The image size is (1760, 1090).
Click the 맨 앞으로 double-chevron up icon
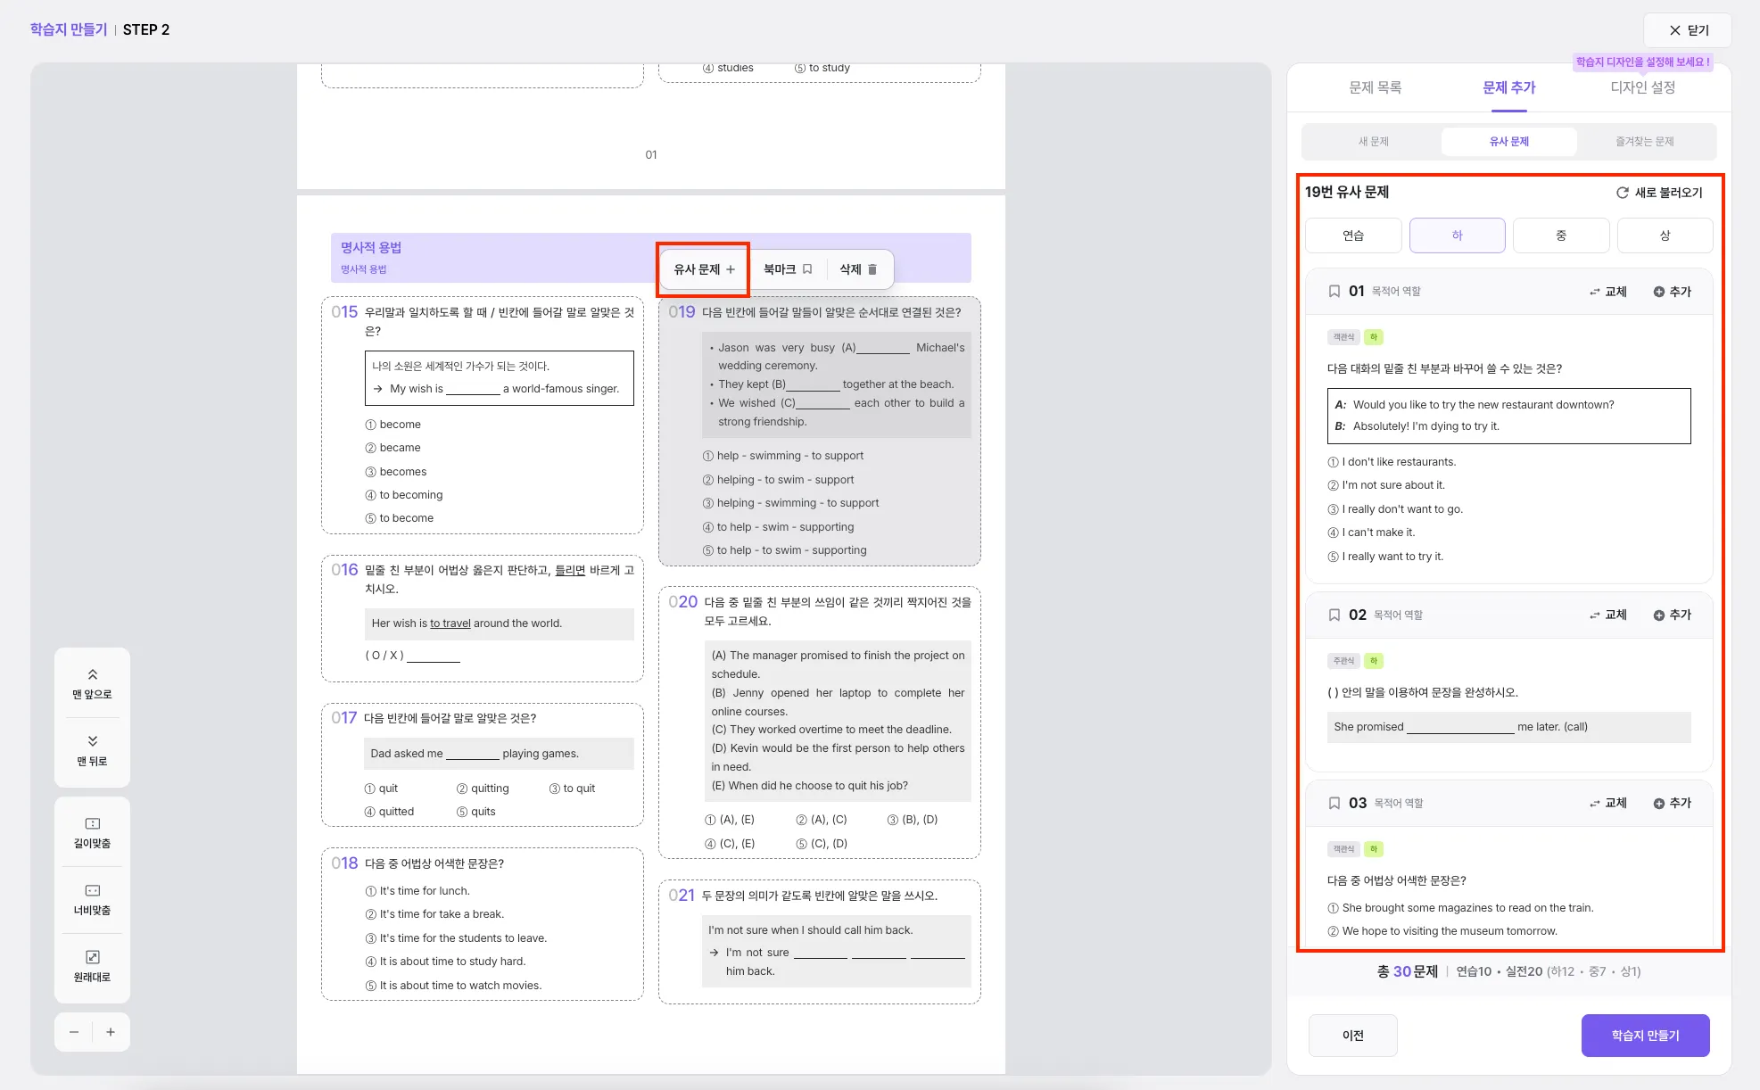[92, 674]
